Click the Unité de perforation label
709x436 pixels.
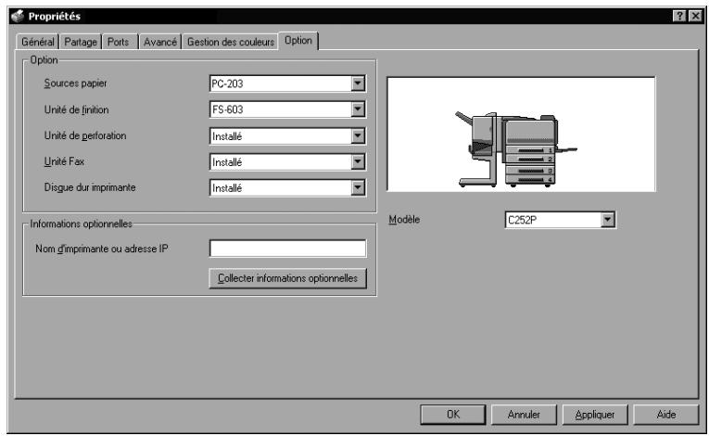tap(85, 135)
